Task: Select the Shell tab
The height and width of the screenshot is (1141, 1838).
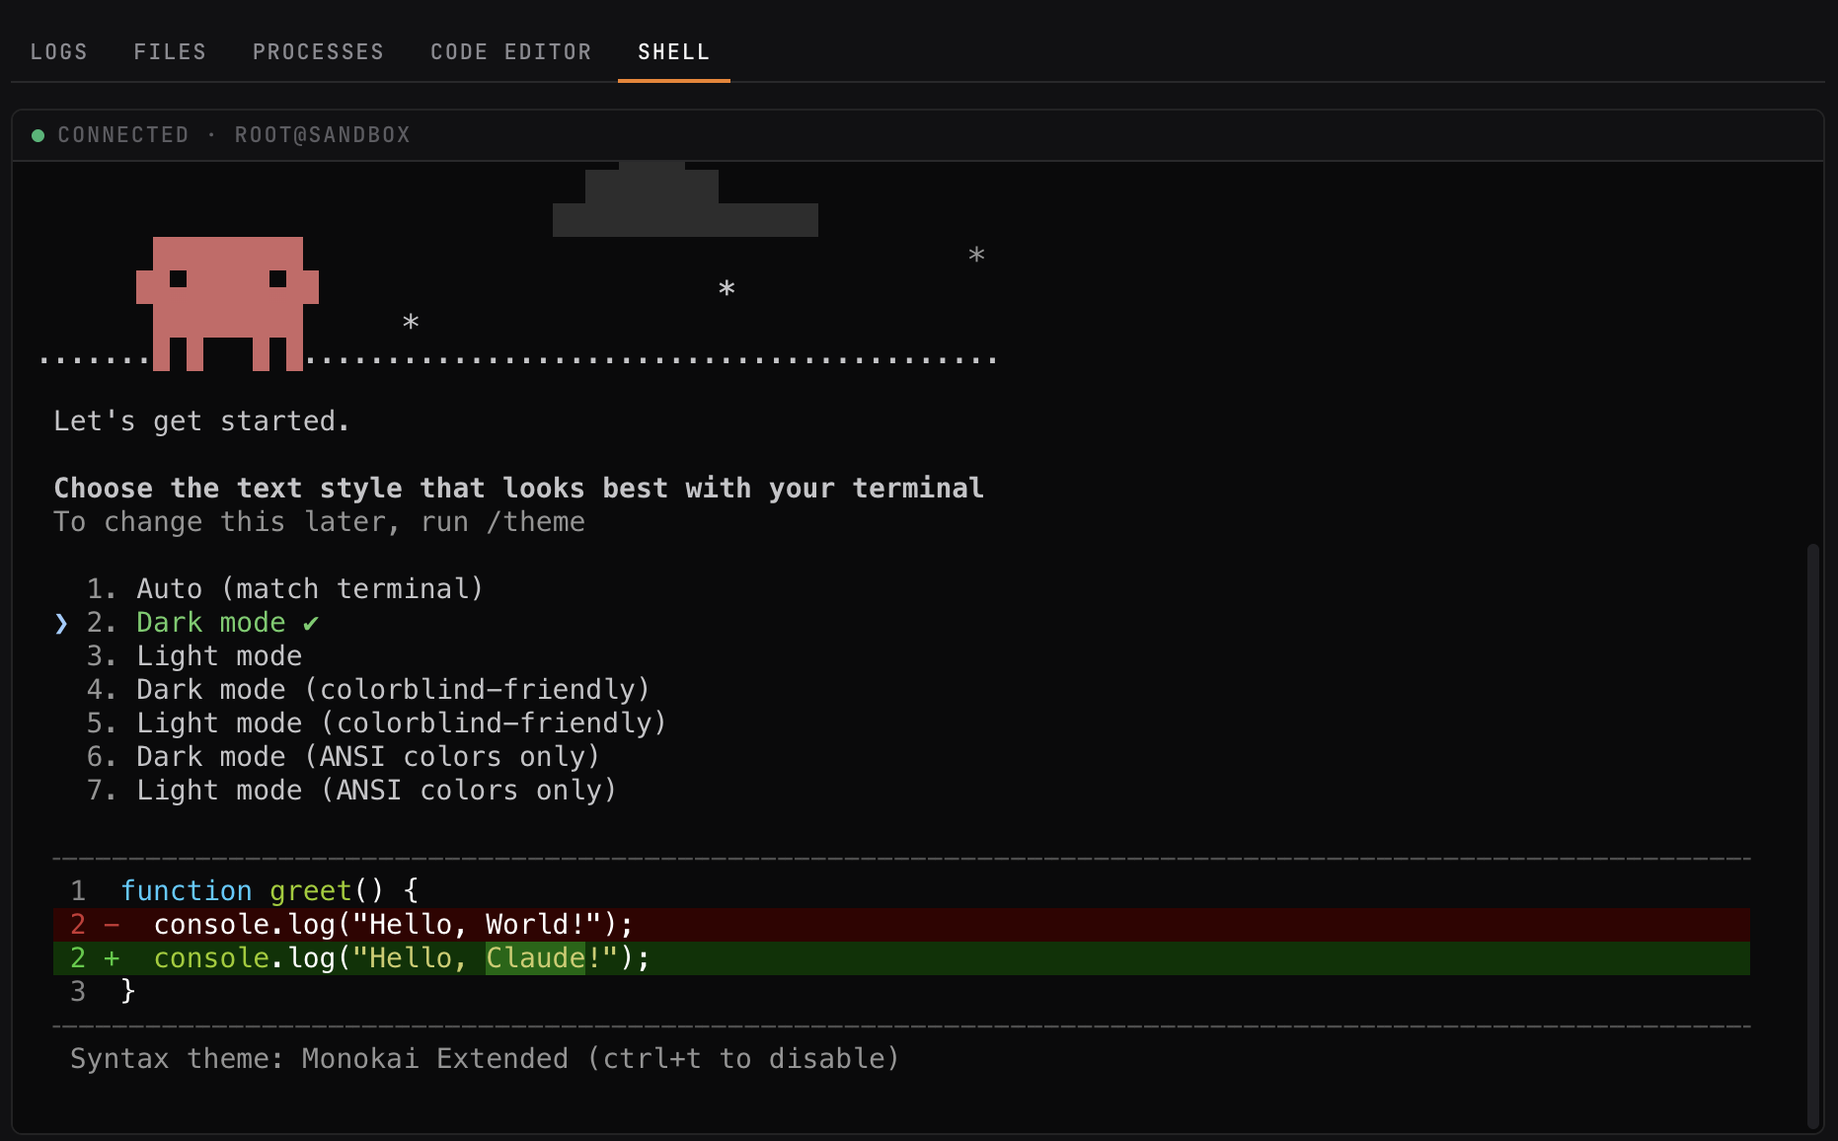Action: (x=673, y=52)
